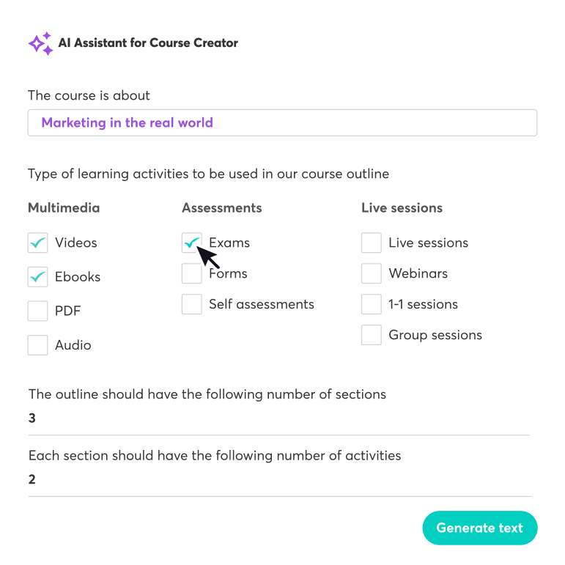Image resolution: width=565 pixels, height=565 pixels.
Task: Toggle the Exams checkbox off
Action: pyautogui.click(x=192, y=243)
